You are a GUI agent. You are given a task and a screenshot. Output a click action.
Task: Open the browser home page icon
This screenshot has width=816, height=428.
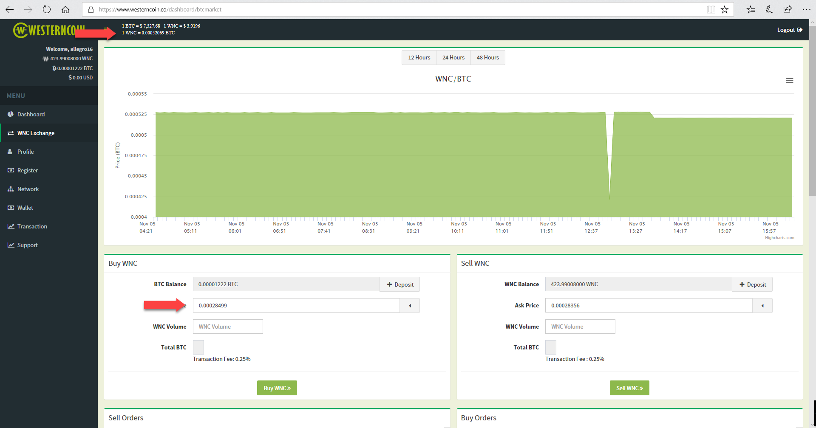(x=65, y=9)
